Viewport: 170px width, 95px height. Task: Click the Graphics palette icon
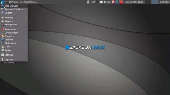(3, 36)
